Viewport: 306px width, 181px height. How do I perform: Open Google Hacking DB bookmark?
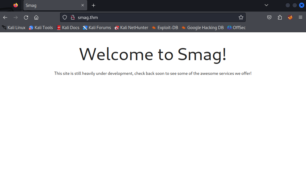pos(203,28)
